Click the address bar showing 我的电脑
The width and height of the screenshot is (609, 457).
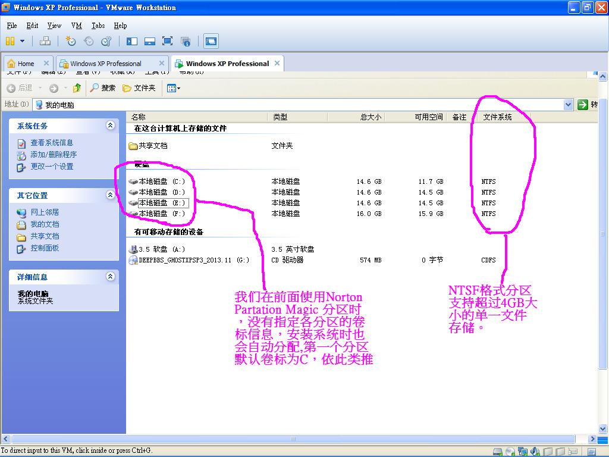coord(299,105)
